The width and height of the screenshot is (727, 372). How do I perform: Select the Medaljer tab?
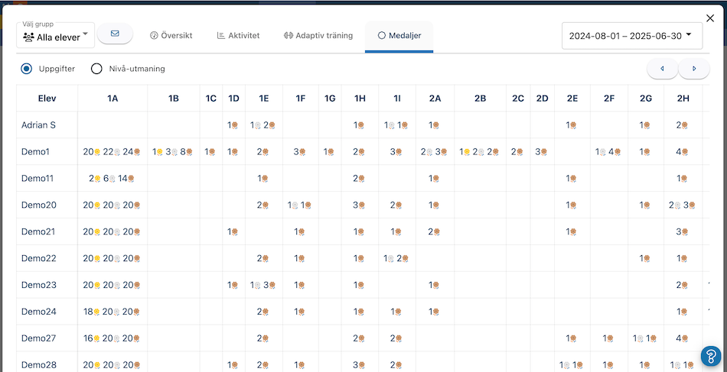coord(399,36)
